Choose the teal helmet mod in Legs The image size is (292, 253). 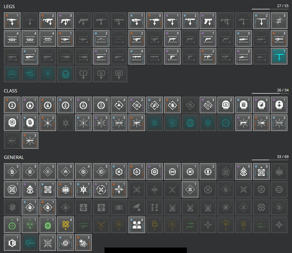[66, 74]
